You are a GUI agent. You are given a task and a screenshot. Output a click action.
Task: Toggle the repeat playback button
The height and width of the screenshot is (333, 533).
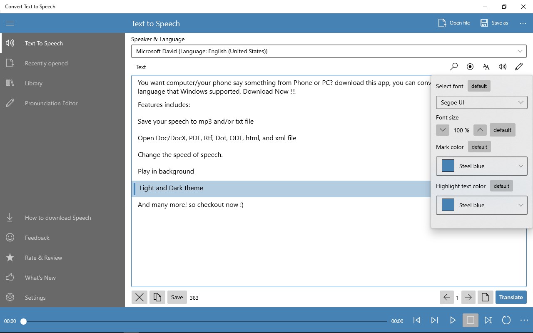coord(506,320)
